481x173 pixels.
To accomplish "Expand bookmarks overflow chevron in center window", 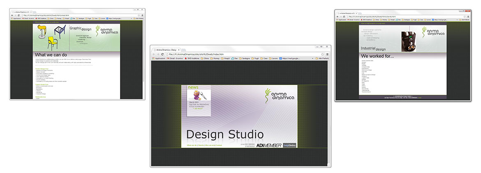I will (312, 58).
